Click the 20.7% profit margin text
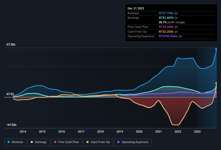The image size is (221, 150). click(x=172, y=22)
